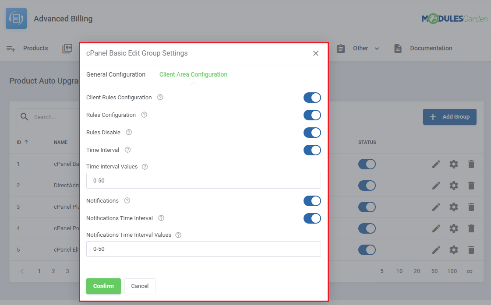Toggle status switch for group row 2
The image size is (491, 305).
pyautogui.click(x=367, y=186)
